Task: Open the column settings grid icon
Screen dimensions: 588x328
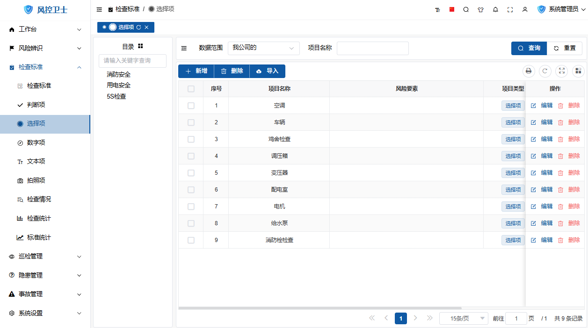Action: (x=578, y=71)
